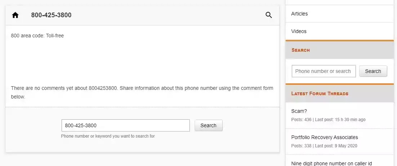The width and height of the screenshot is (397, 166).
Task: Click the orange 'Search' sidebar heading
Action: (300, 50)
